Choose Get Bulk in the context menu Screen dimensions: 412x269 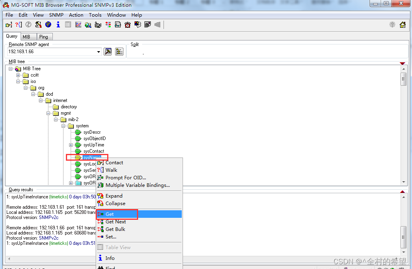coord(139,229)
